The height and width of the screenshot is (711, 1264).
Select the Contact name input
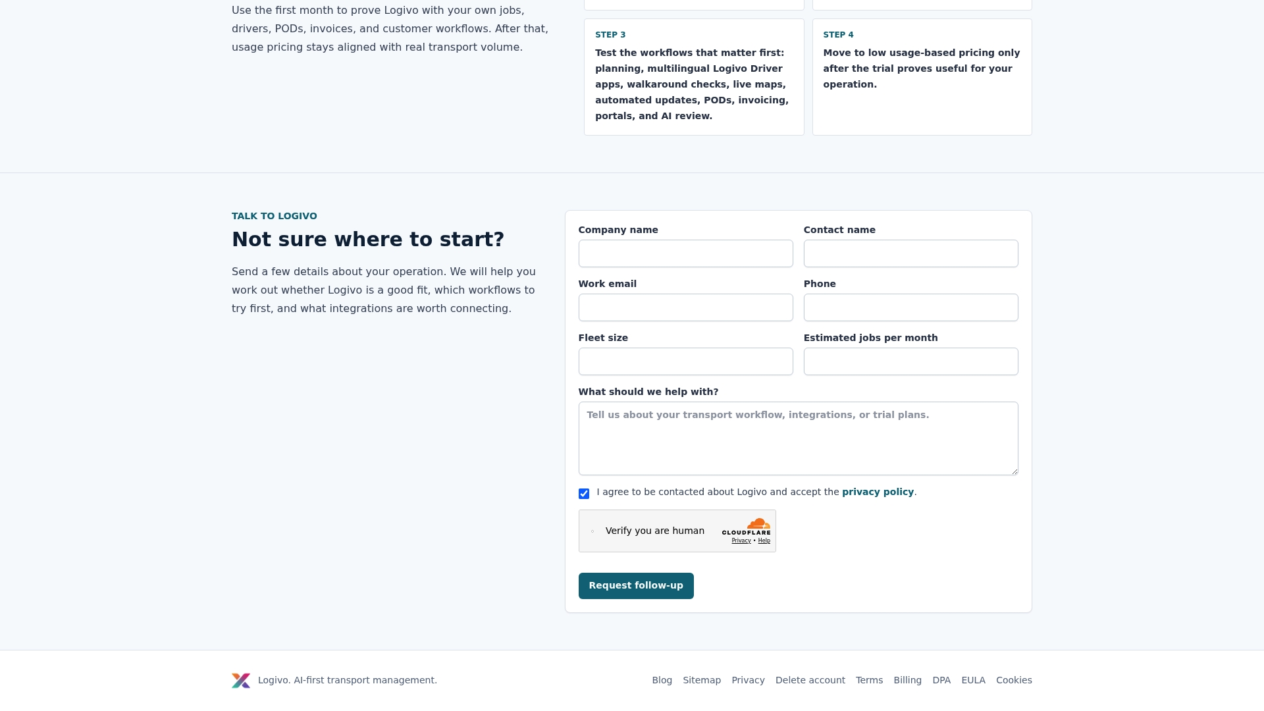910,253
